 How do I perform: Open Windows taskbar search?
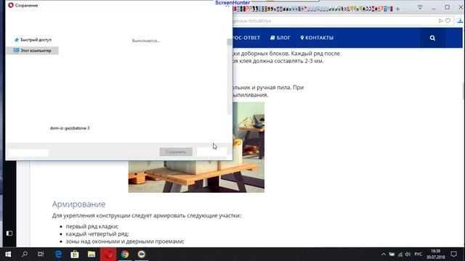pos(25,254)
